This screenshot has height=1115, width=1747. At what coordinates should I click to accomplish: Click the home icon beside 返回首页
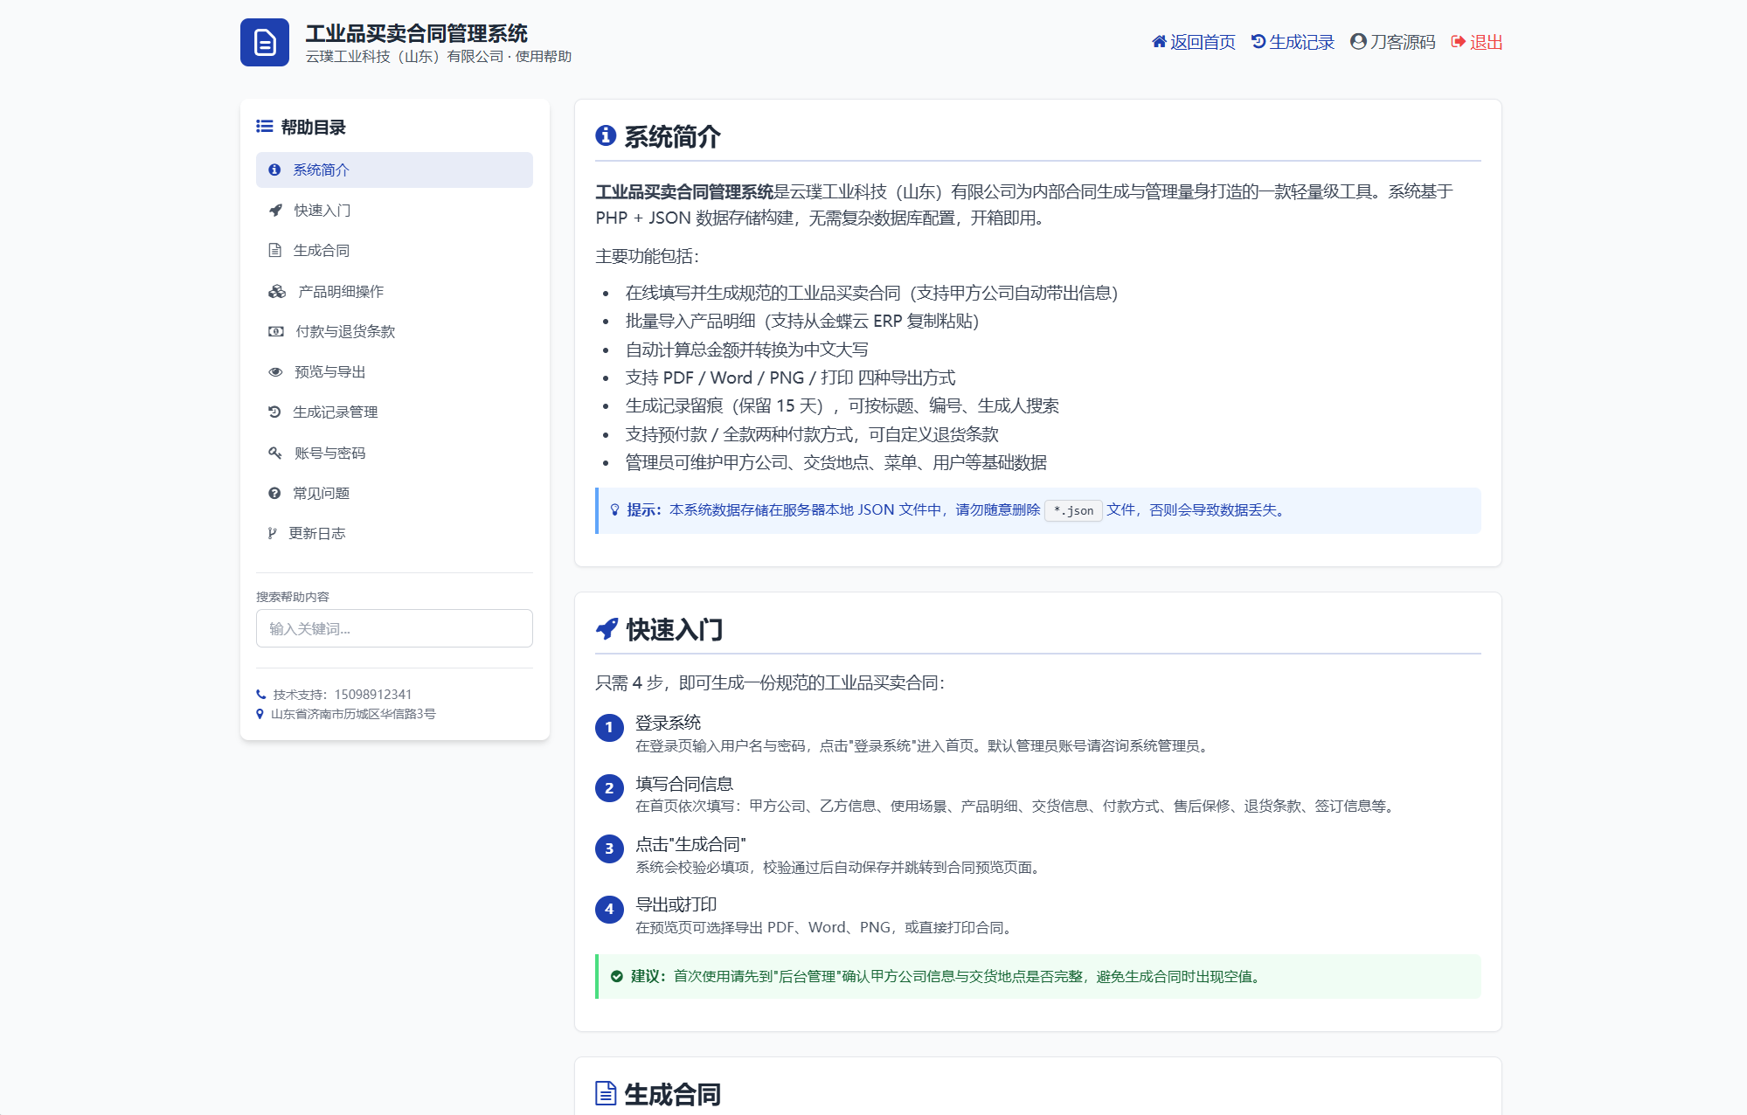tap(1159, 42)
